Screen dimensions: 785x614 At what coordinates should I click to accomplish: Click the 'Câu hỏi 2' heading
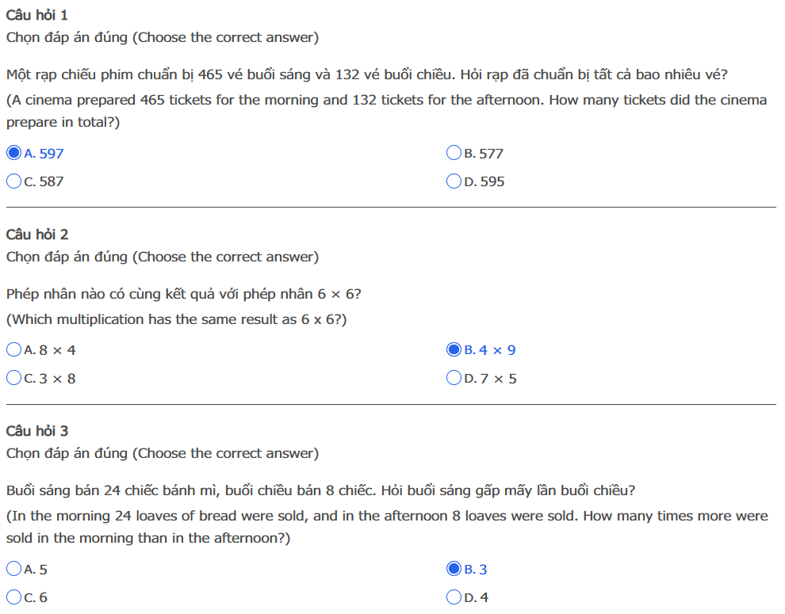point(37,235)
